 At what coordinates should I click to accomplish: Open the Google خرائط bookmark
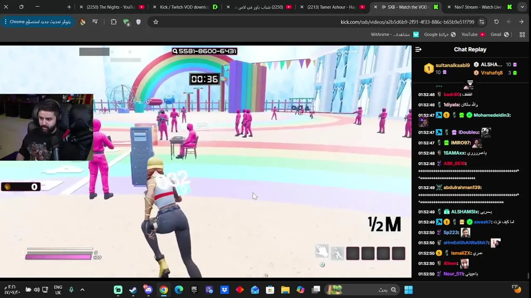(440, 34)
